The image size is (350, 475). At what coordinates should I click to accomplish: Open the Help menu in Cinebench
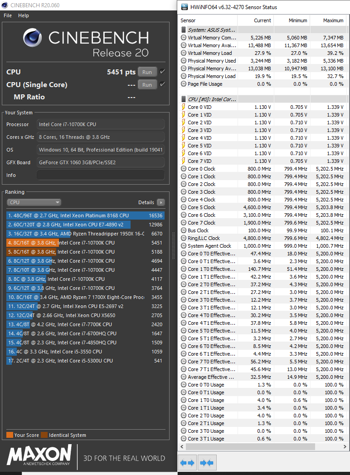[x=23, y=15]
